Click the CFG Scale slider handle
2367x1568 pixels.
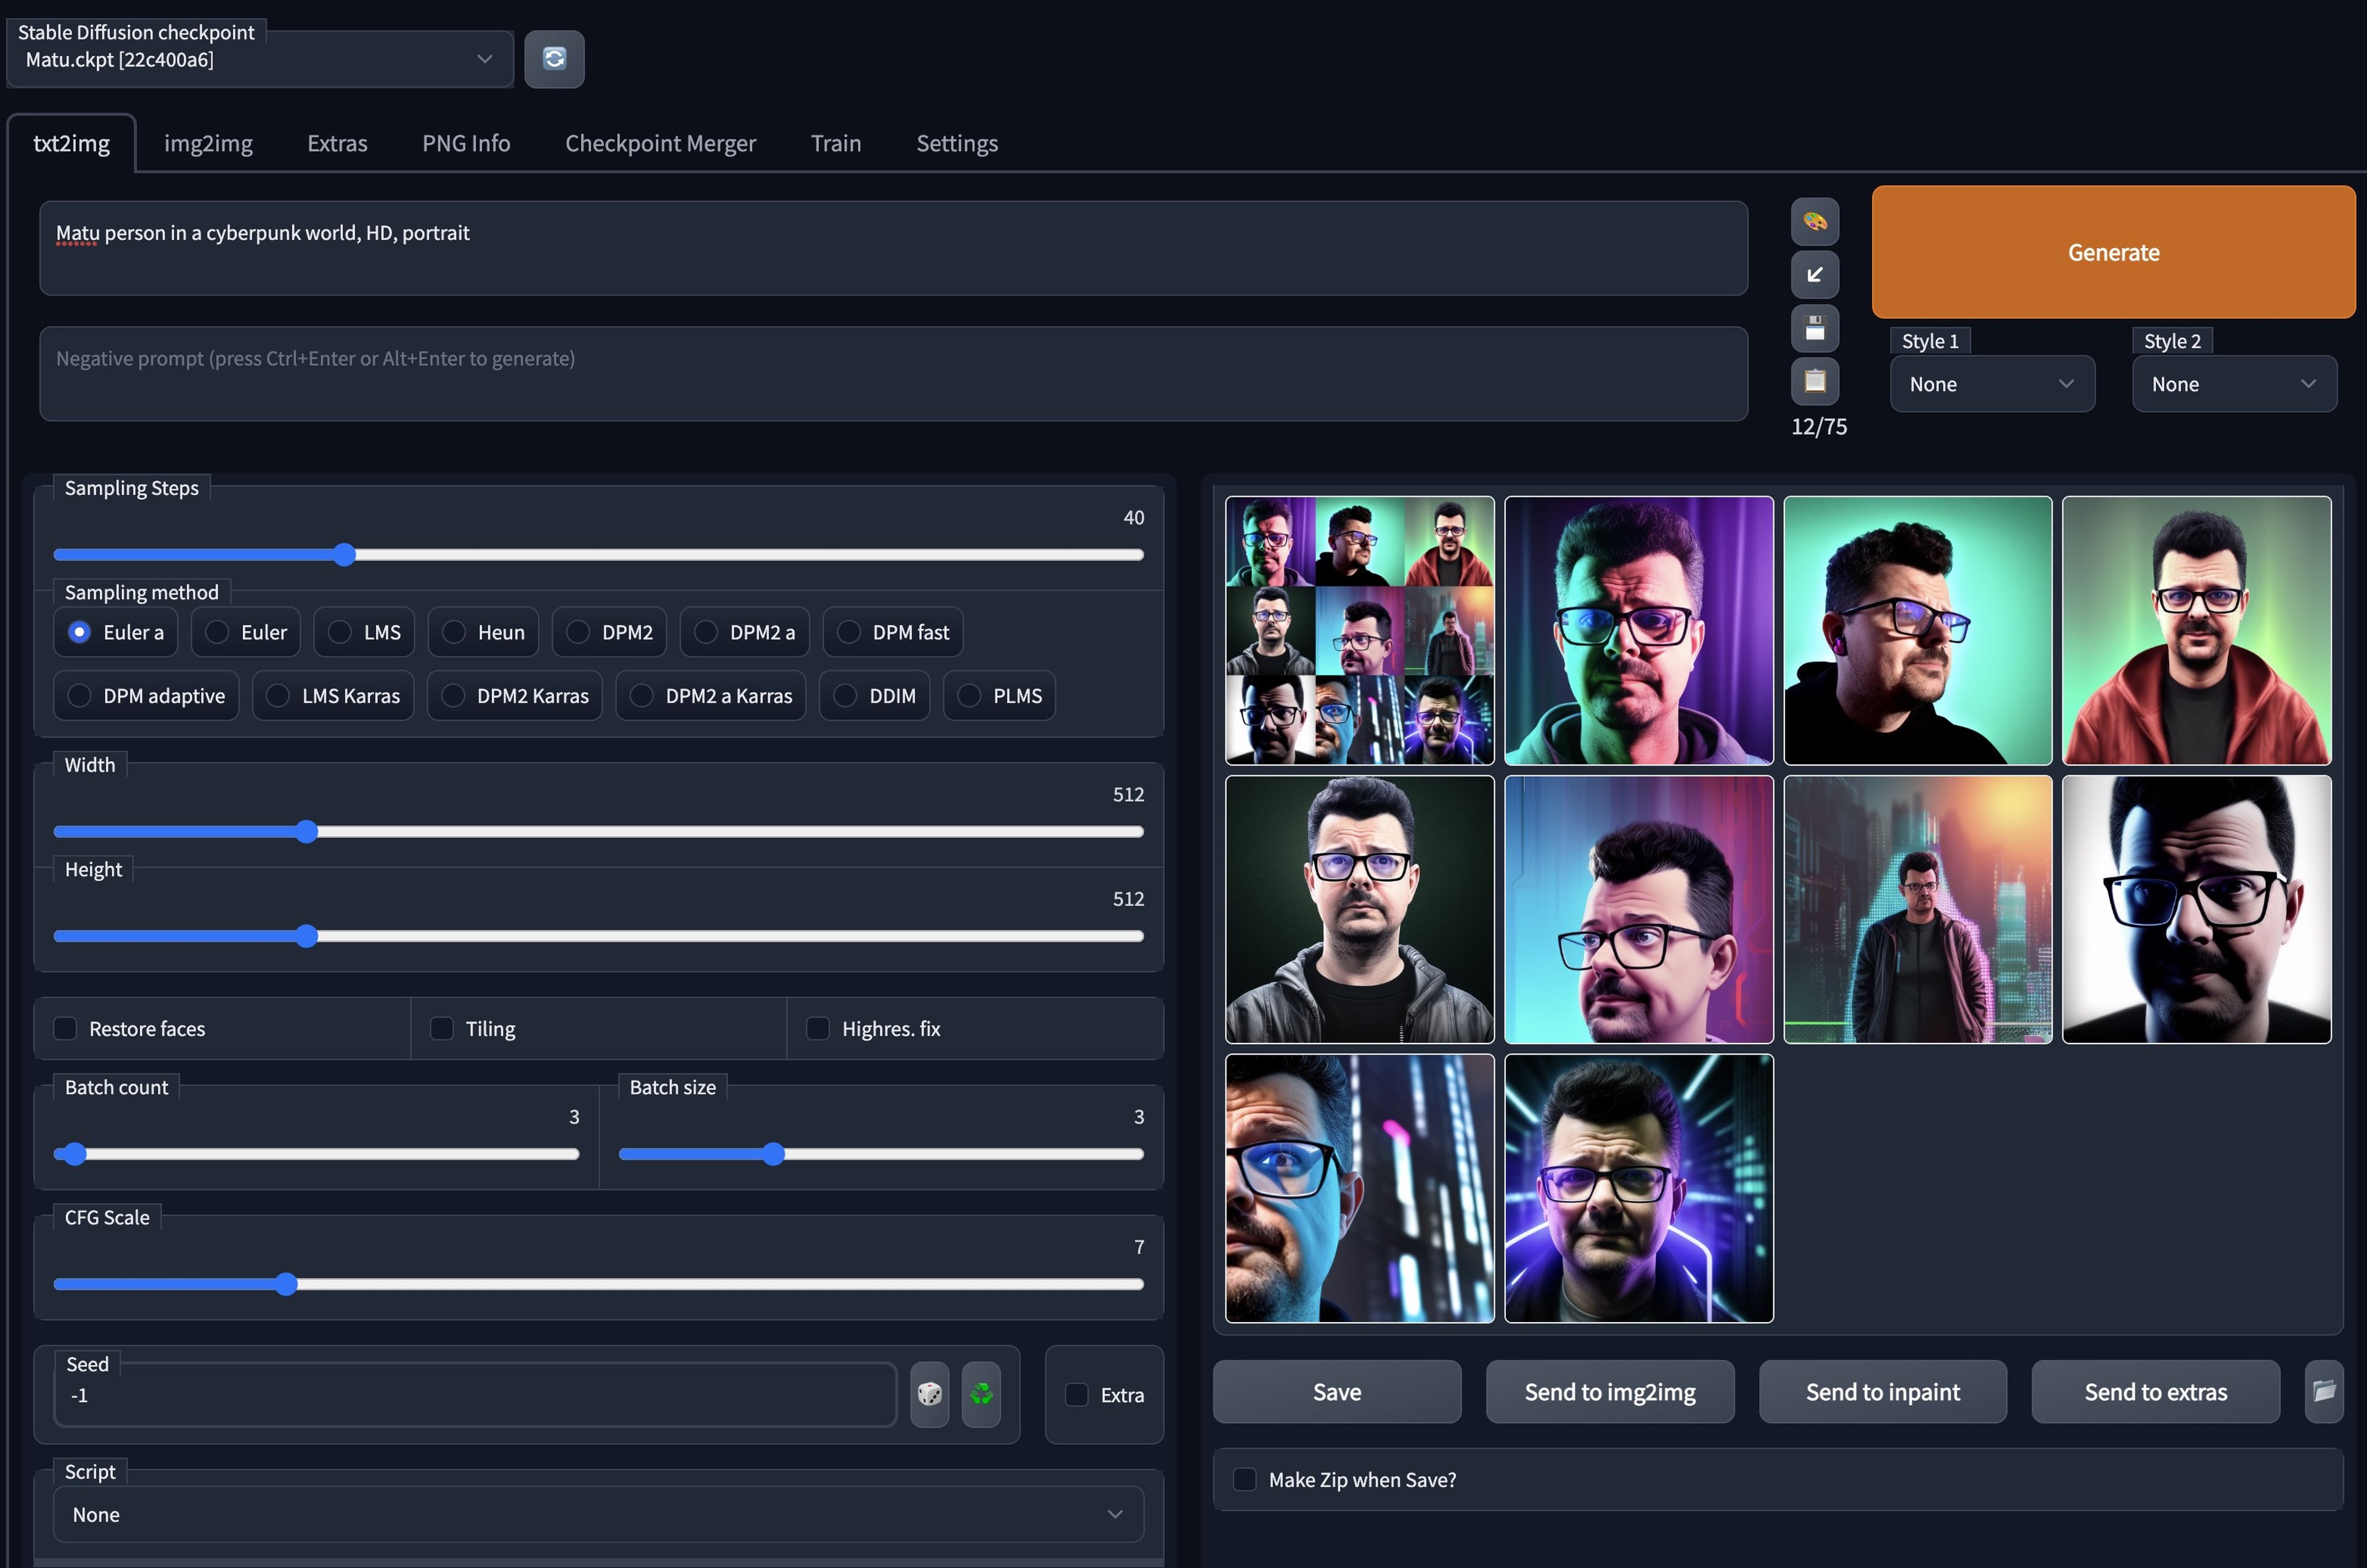[x=286, y=1284]
